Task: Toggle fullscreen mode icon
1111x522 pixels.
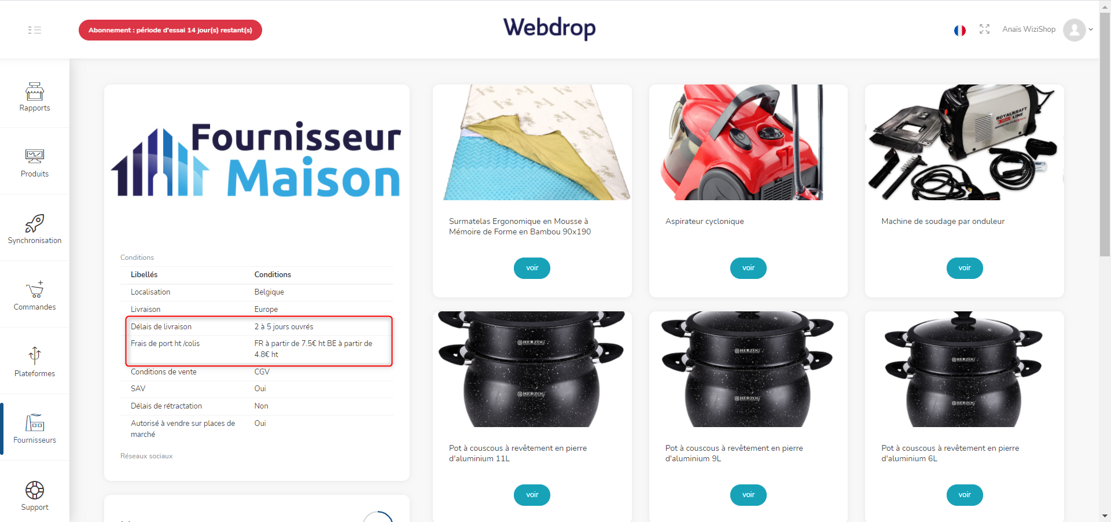Action: point(984,29)
